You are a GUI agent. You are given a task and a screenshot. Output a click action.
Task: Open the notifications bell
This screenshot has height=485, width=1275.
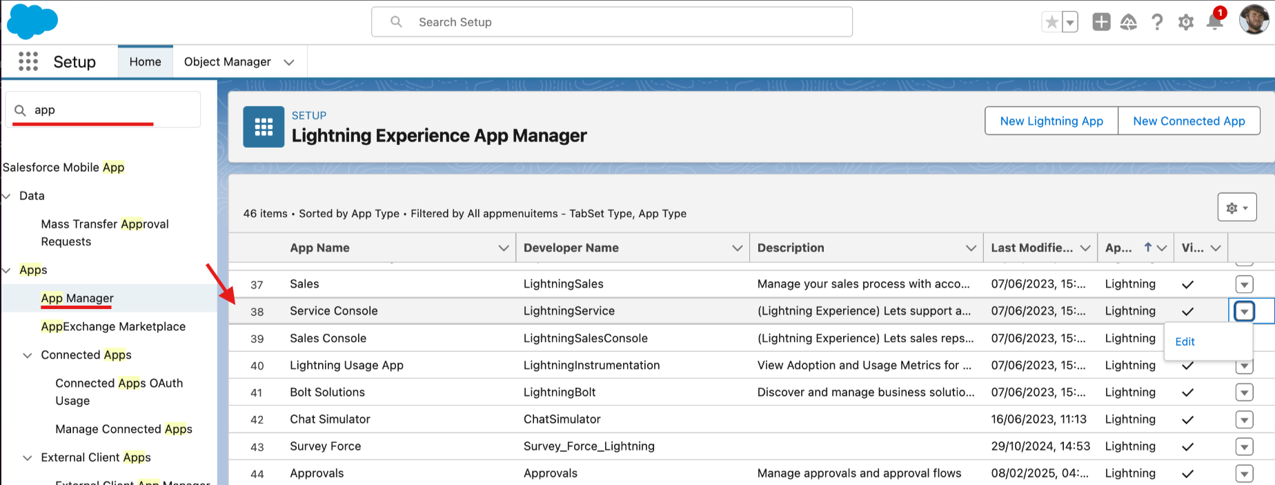tap(1214, 22)
